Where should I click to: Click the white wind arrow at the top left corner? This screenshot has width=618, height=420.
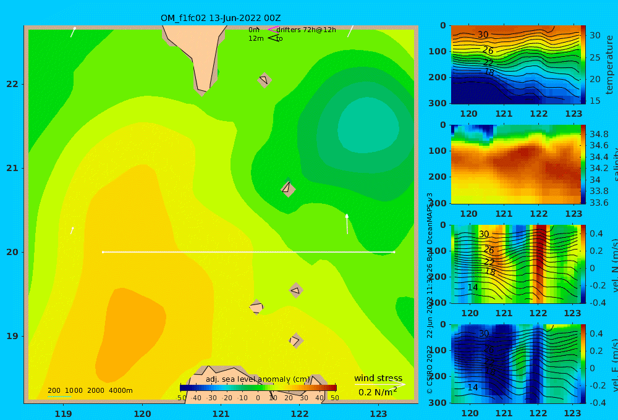click(x=73, y=32)
